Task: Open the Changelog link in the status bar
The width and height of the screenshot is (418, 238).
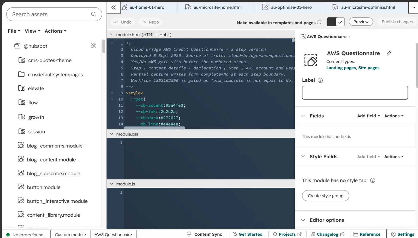Action: (x=328, y=234)
